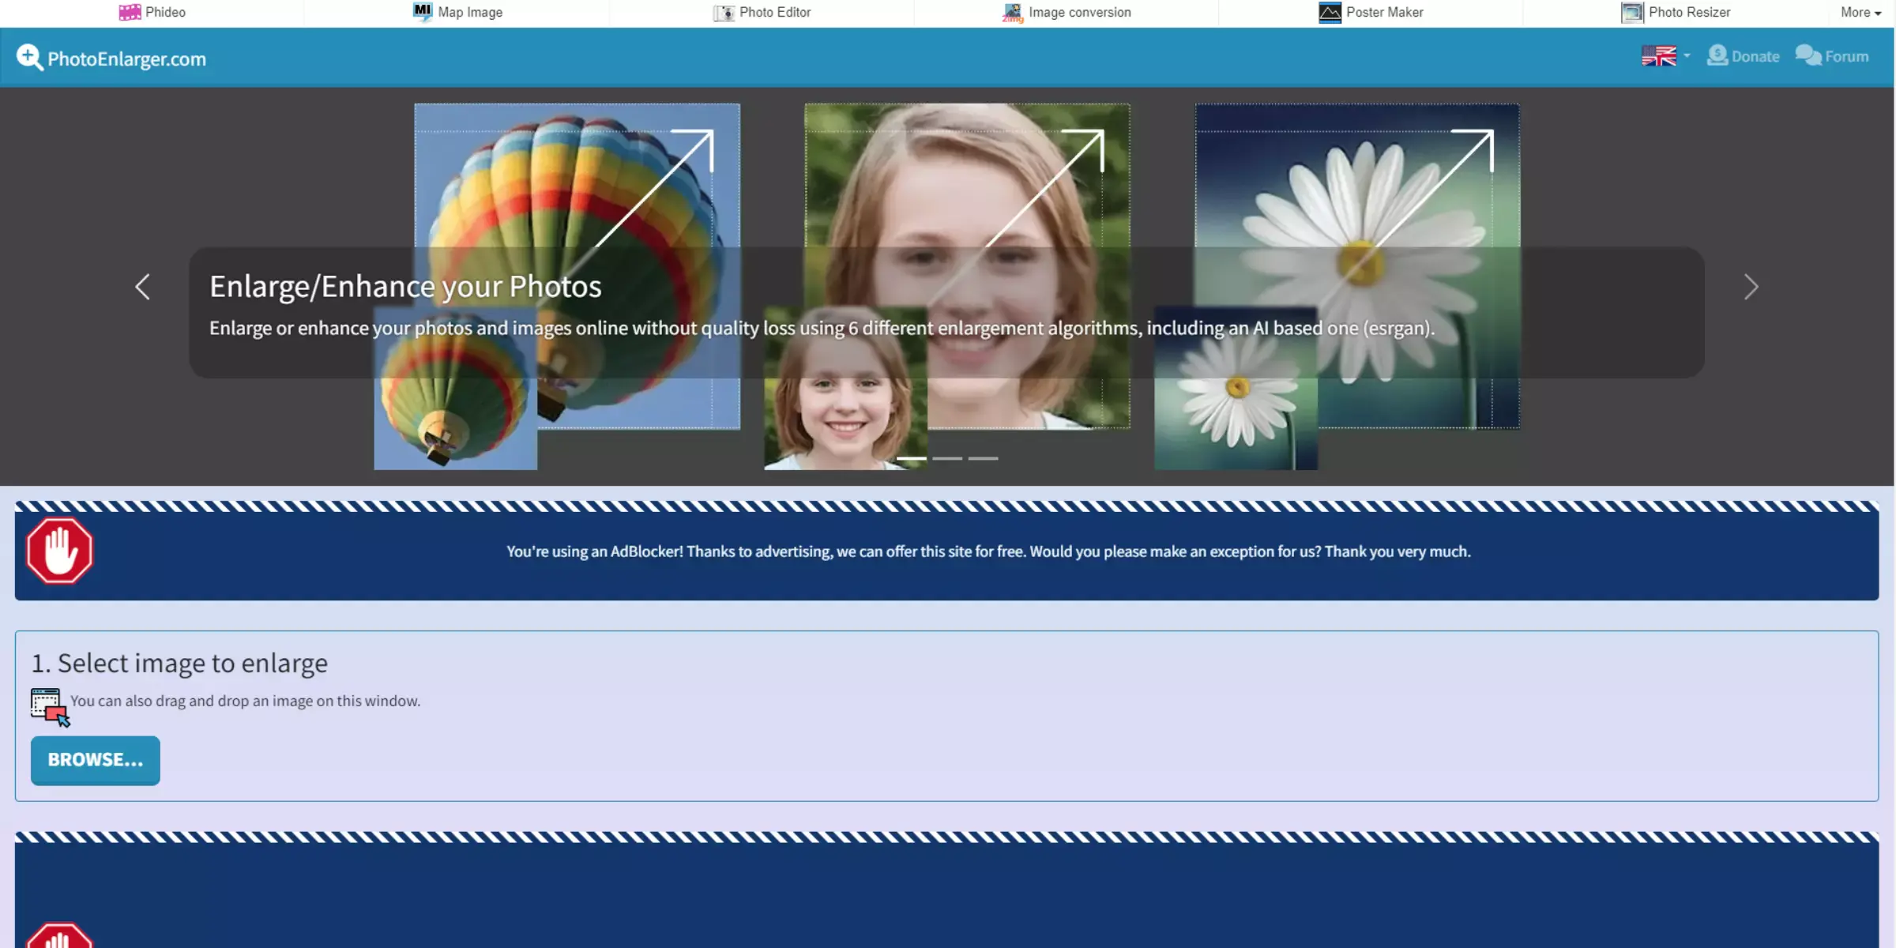Open the Photo Editor menu item
Screen dimensions: 1896x948
pos(762,13)
